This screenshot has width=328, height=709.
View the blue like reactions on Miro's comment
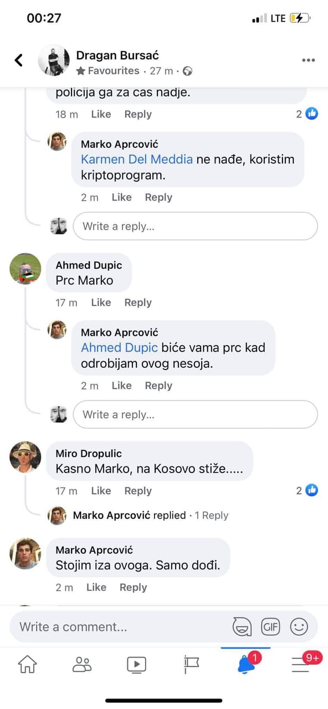click(x=307, y=491)
